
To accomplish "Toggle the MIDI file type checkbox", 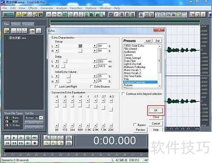I will click(x=6, y=121).
